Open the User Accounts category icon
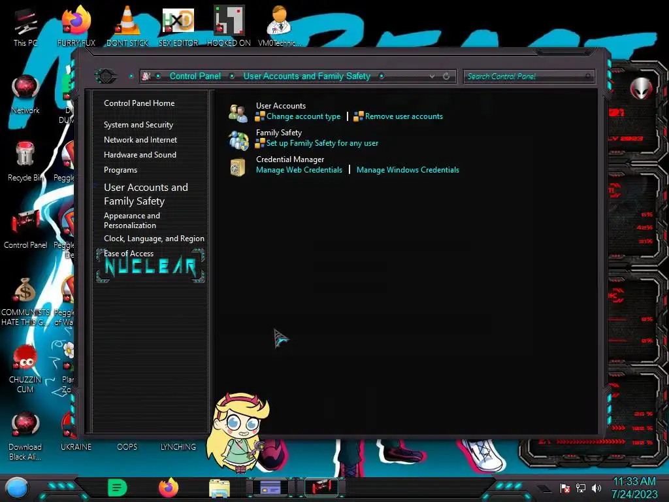This screenshot has width=669, height=502. (238, 112)
